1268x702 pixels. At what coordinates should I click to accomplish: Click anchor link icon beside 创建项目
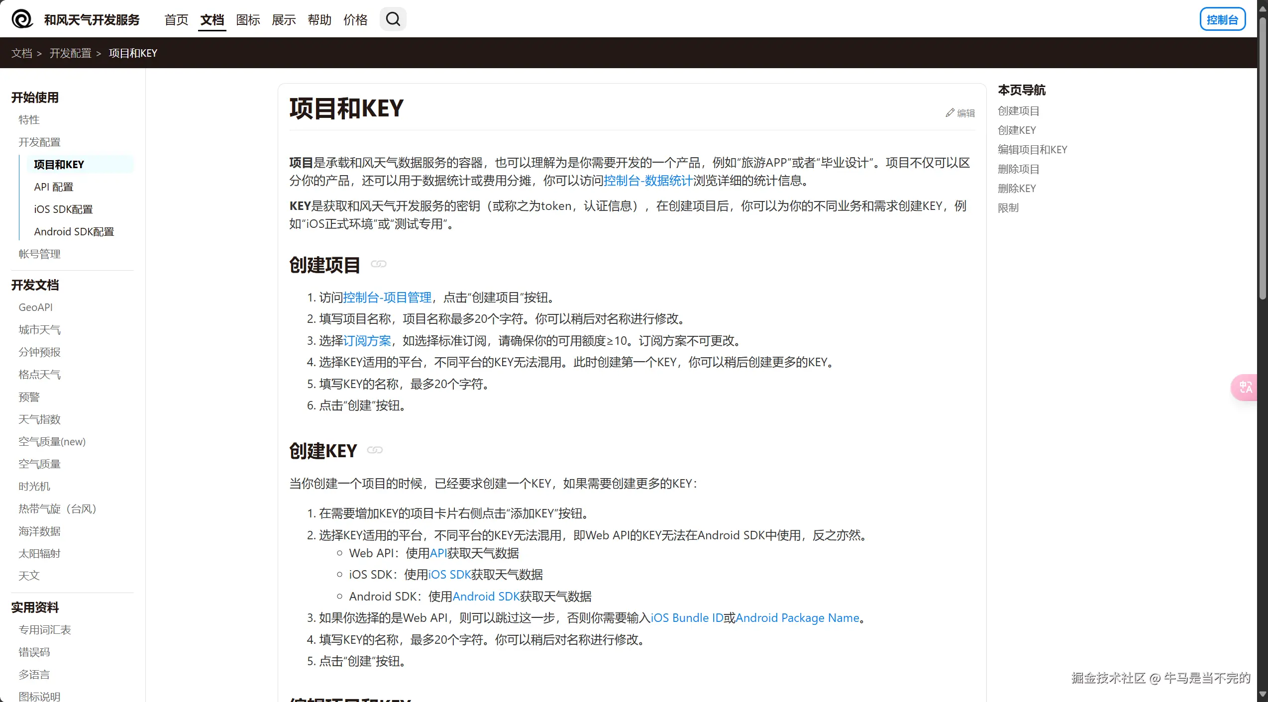(378, 264)
